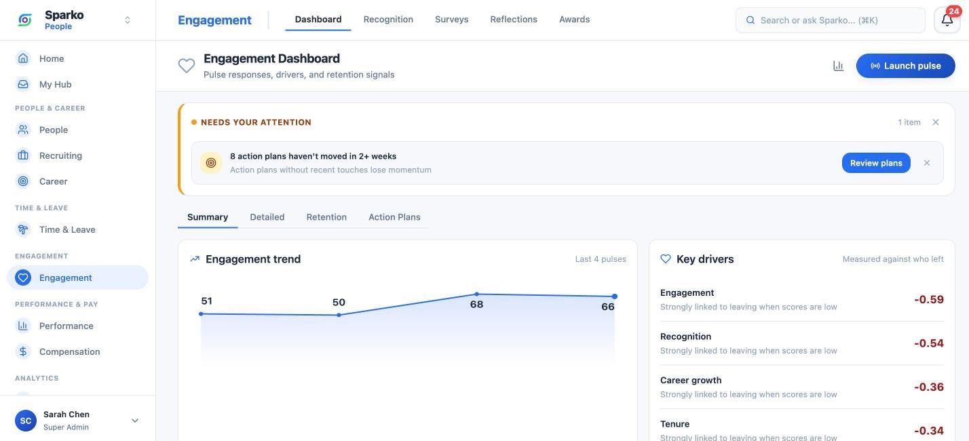Image resolution: width=969 pixels, height=441 pixels.
Task: Open Recruiting in the sidebar
Action: [x=77, y=155]
